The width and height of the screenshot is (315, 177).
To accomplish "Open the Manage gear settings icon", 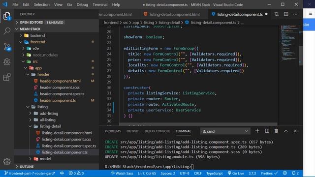I will tap(7, 162).
